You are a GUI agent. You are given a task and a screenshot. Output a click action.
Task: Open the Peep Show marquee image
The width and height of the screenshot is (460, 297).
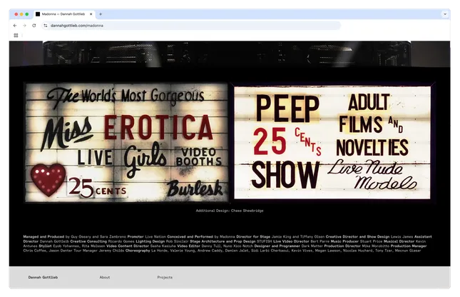(x=332, y=143)
